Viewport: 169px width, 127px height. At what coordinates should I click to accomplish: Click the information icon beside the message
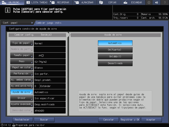pos(8,10)
